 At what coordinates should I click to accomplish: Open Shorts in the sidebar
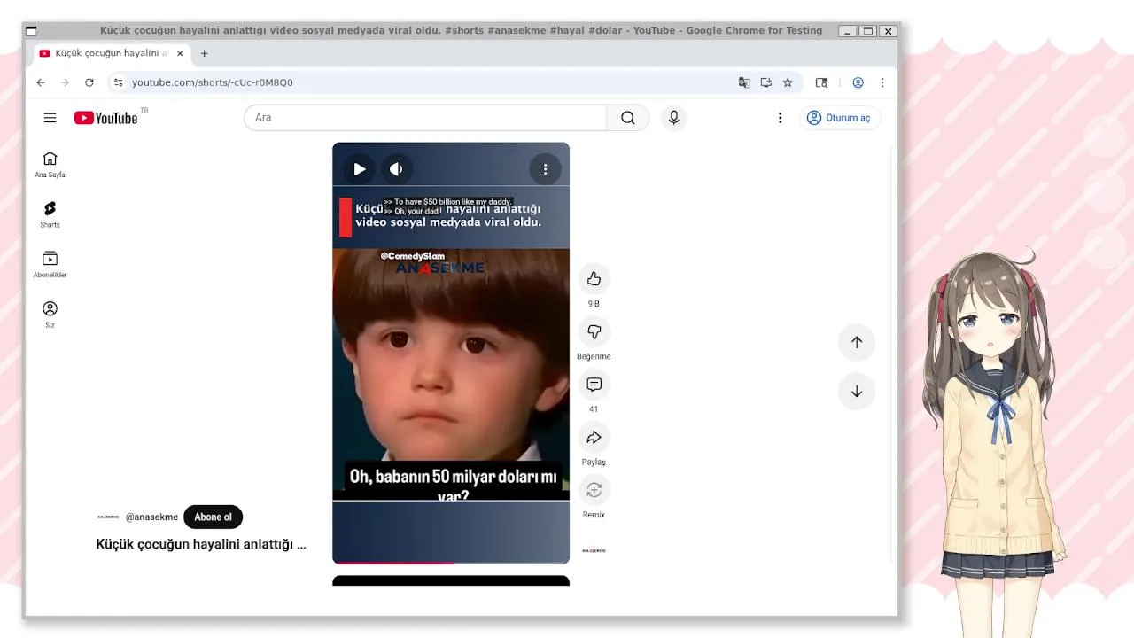click(50, 214)
